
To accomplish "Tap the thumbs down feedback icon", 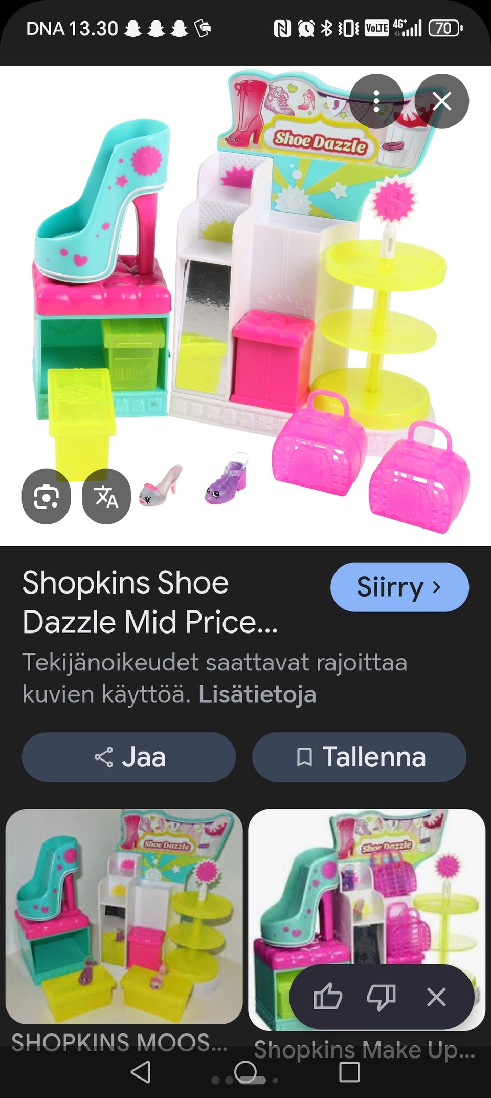I will pyautogui.click(x=382, y=997).
